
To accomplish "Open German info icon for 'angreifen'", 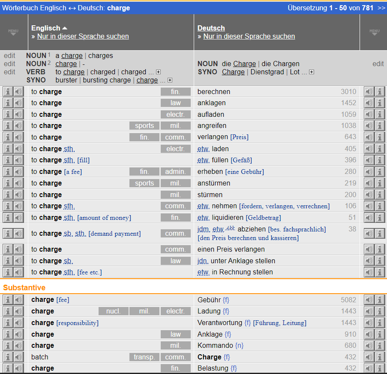I will click(x=380, y=126).
